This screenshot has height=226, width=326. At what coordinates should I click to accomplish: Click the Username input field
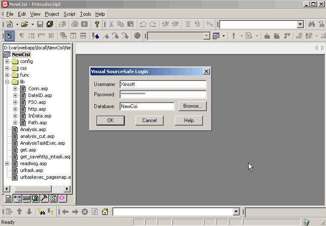tap(163, 84)
